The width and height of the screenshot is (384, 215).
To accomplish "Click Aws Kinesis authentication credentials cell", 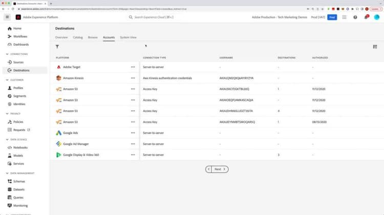I will [x=167, y=78].
